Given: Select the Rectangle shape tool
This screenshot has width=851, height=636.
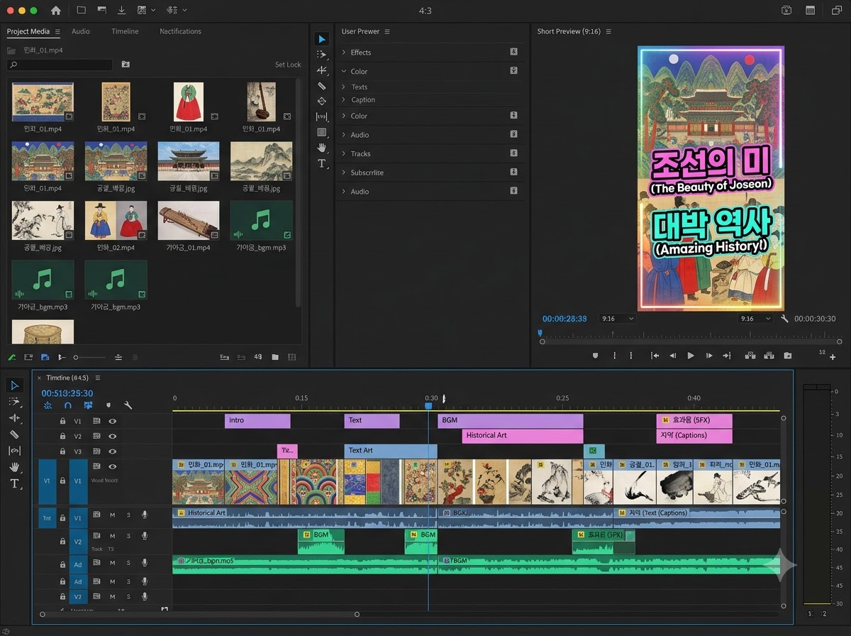Looking at the screenshot, I should pyautogui.click(x=322, y=132).
